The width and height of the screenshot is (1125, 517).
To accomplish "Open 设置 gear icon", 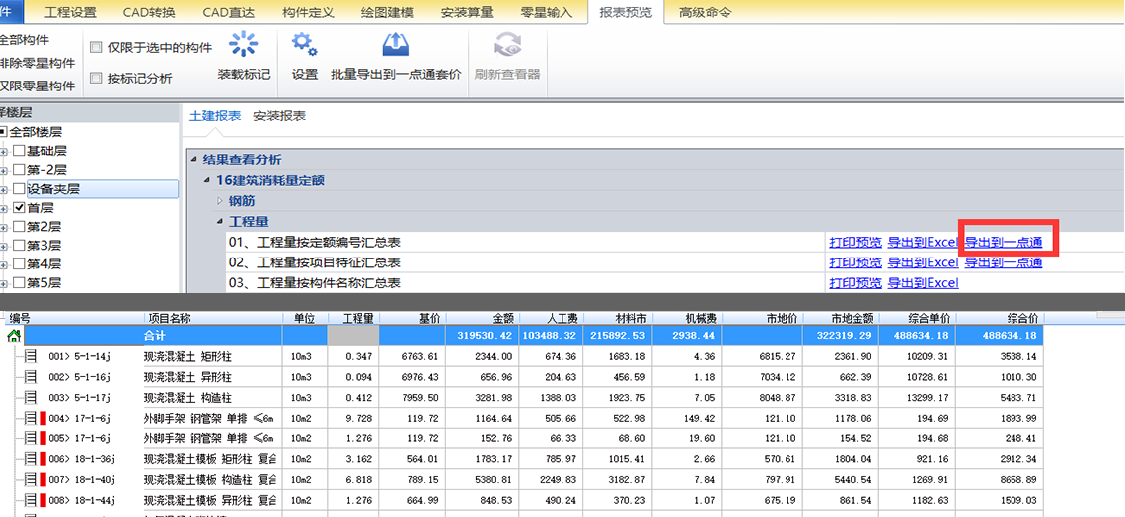I will point(305,45).
